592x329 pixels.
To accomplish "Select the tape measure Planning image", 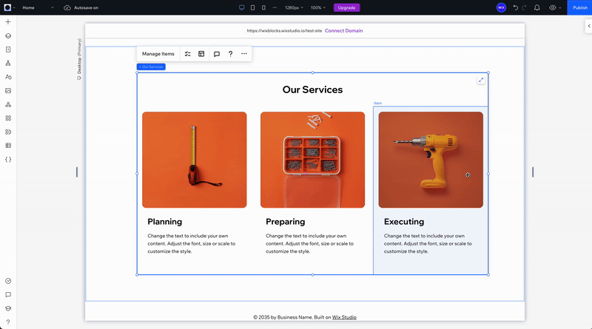I will (195, 160).
